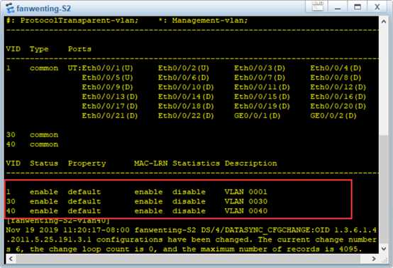Viewport: 393px width, 268px height.
Task: Click vertical scrollbar up arrow
Action: 384,21
